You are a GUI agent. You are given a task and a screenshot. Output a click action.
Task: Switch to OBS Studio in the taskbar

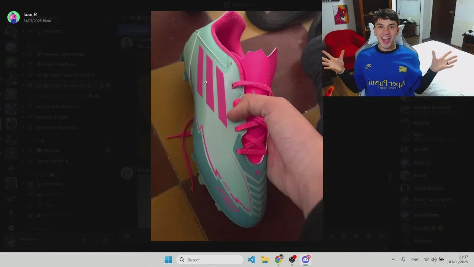coord(292,260)
